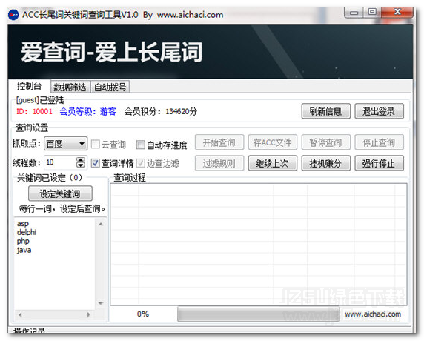Click the 过滤规则 button
The height and width of the screenshot is (341, 424).
[219, 163]
